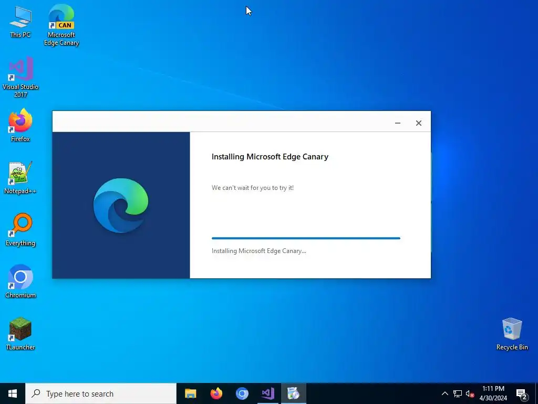Click the muted volume tray icon

click(x=470, y=393)
